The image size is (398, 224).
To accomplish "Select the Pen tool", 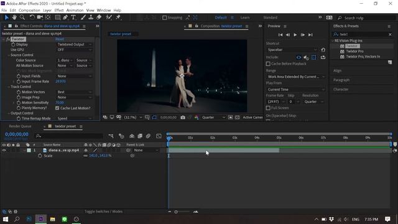I will (x=65, y=17).
